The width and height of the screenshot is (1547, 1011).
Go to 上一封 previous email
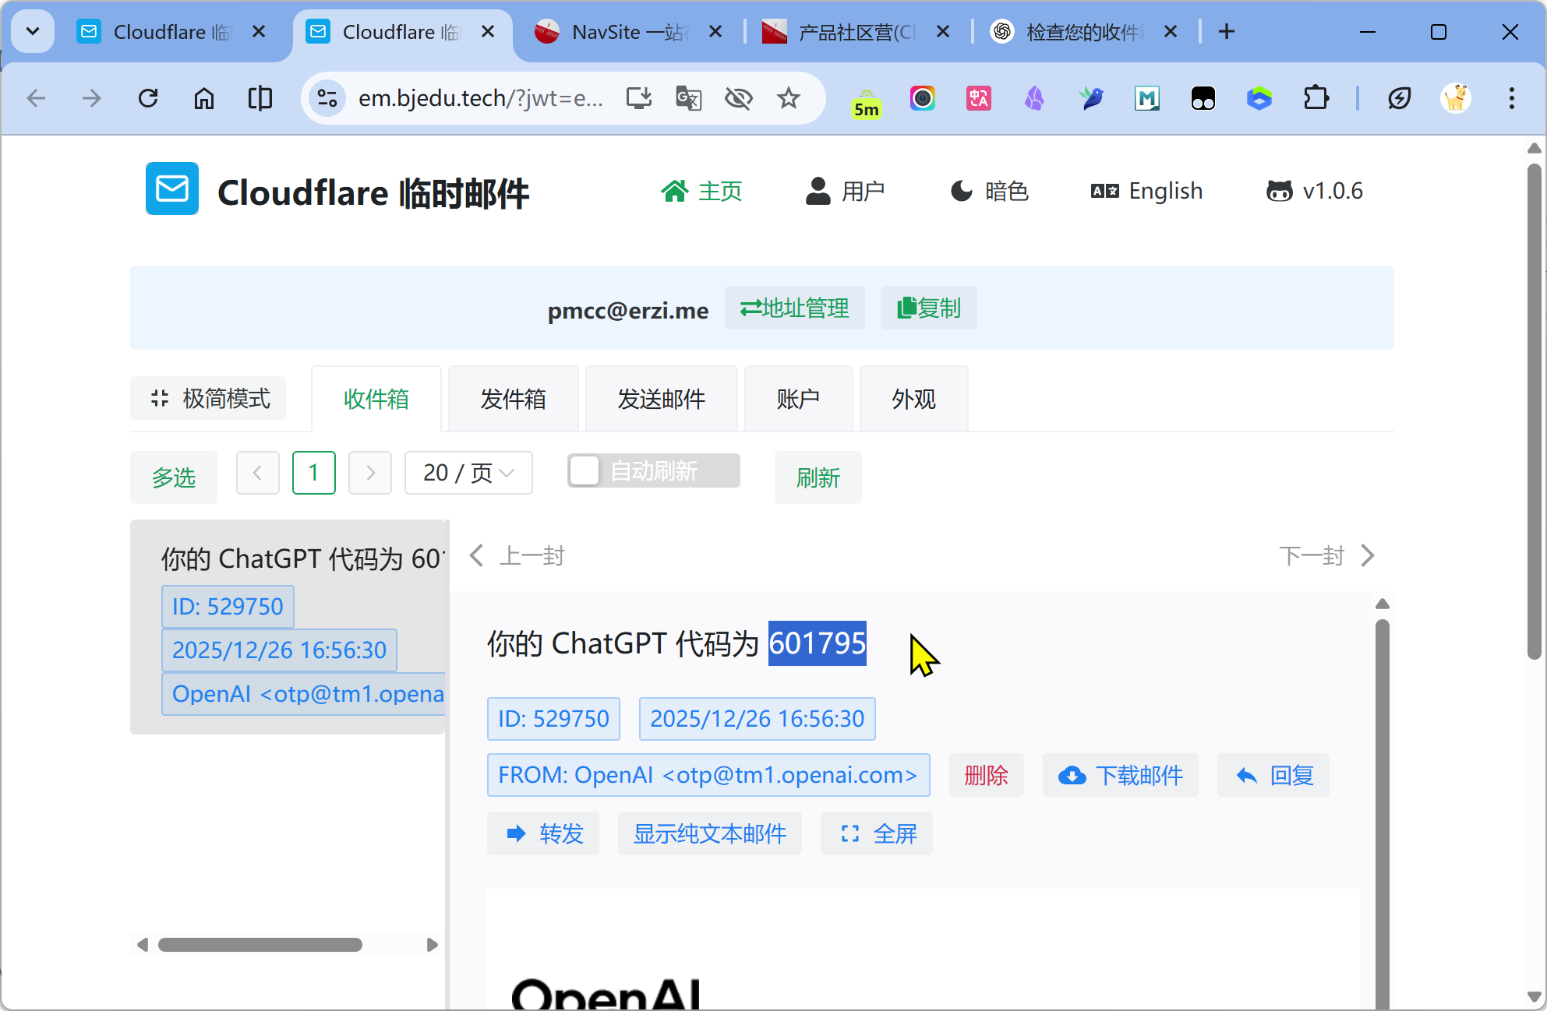(x=517, y=555)
